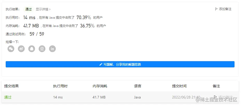
Task: Share result via the Weibo icon
Action: pyautogui.click(x=21, y=49)
